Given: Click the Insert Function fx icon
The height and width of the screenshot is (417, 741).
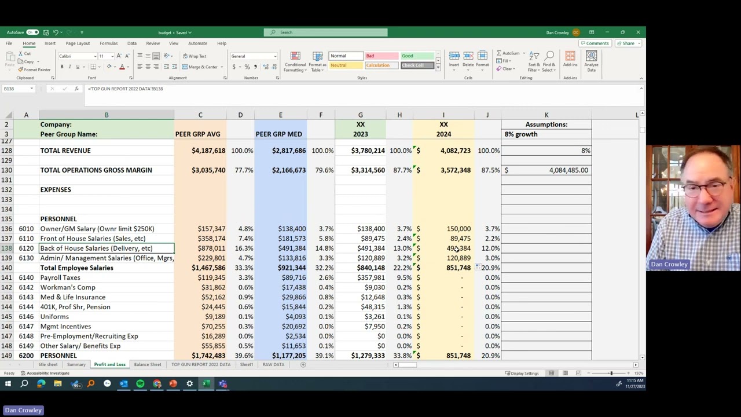Looking at the screenshot, I should click(x=76, y=89).
